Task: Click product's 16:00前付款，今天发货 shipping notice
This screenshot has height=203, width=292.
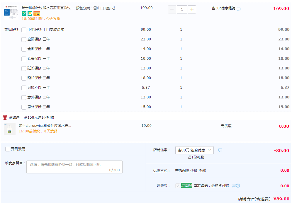Action: (41, 19)
